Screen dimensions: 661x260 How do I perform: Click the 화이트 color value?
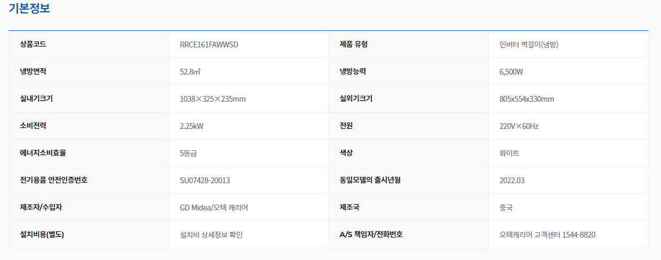pos(509,153)
